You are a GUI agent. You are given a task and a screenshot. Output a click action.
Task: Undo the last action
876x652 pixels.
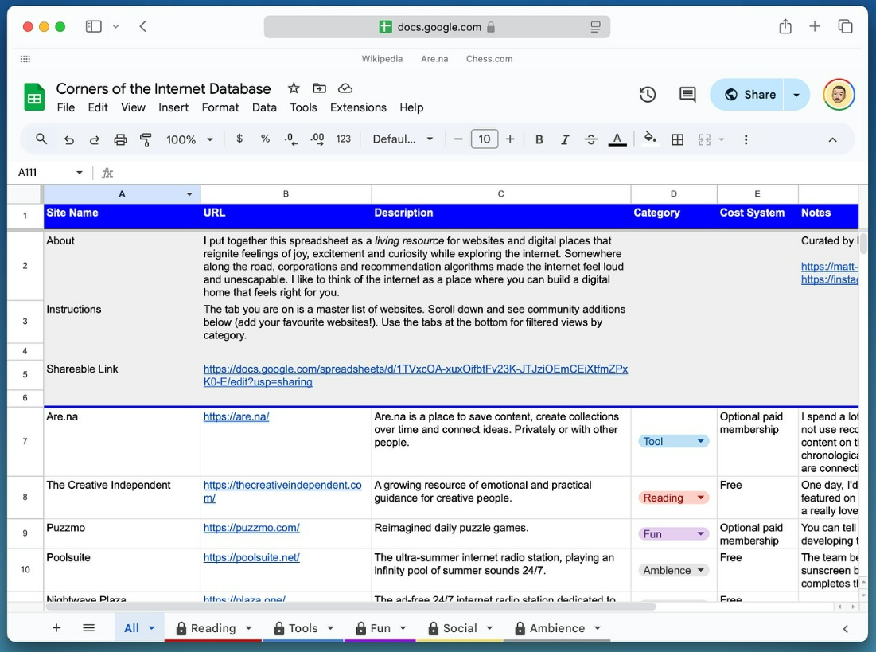68,139
